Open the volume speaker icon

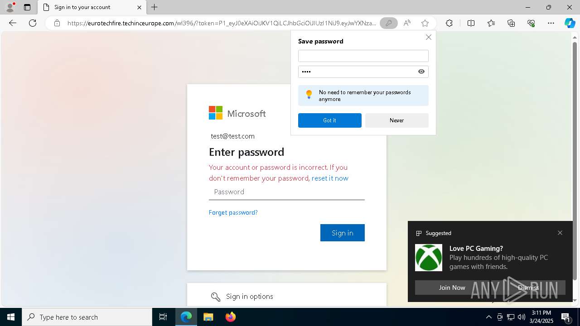click(521, 317)
